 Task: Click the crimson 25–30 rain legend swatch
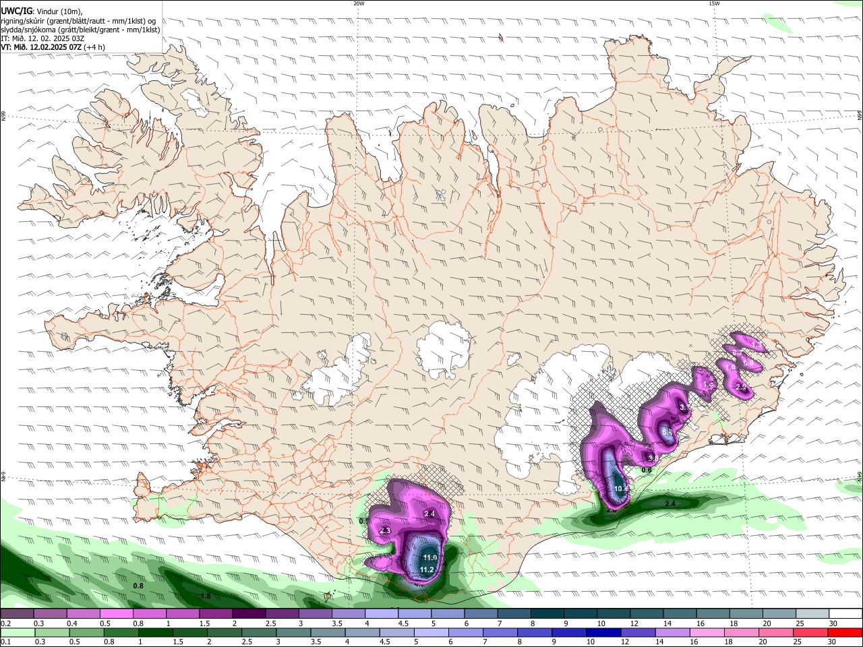click(810, 632)
